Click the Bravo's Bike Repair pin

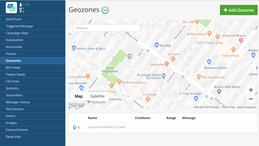coord(219,92)
